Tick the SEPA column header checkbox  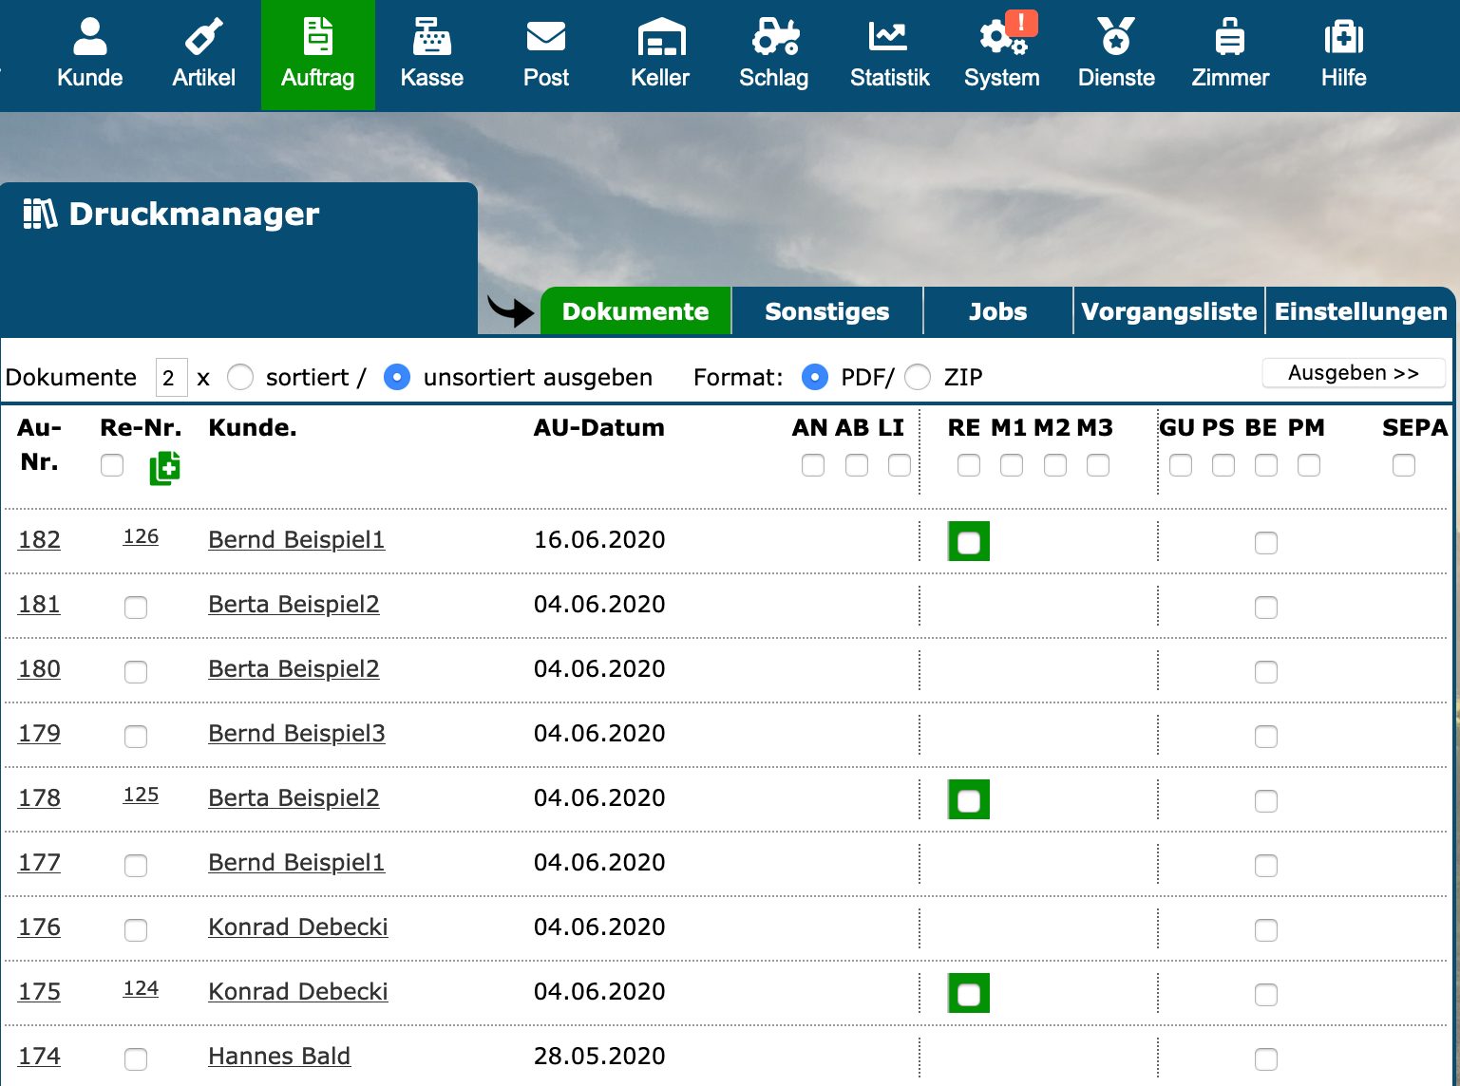1403,465
